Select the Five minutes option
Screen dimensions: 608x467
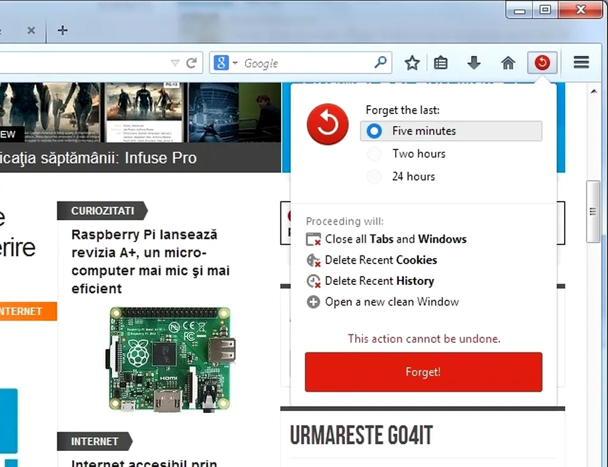pyautogui.click(x=375, y=131)
